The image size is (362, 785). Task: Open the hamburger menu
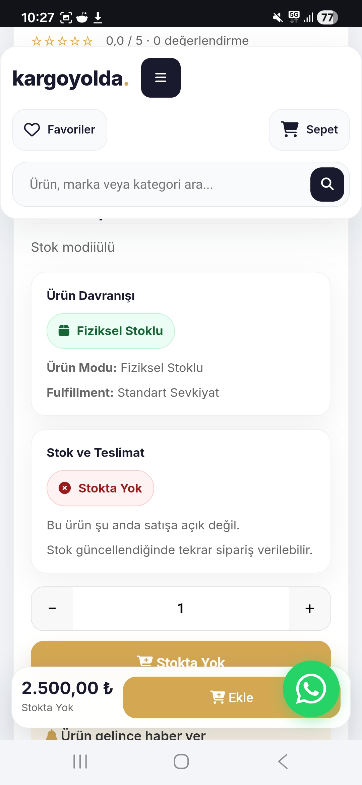[x=161, y=78]
